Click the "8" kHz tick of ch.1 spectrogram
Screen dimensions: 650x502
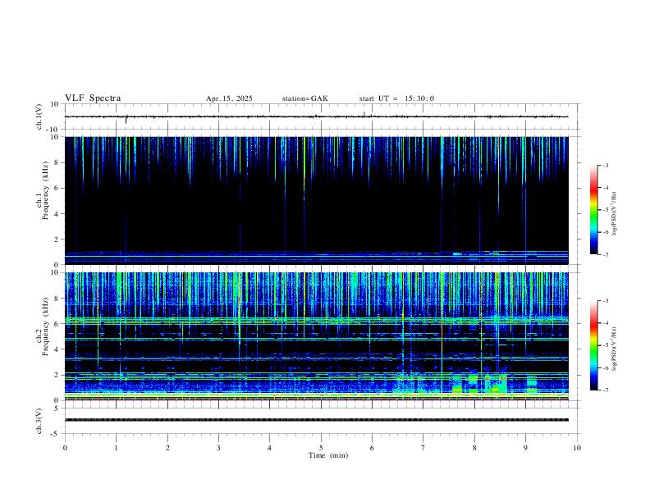coord(57,162)
